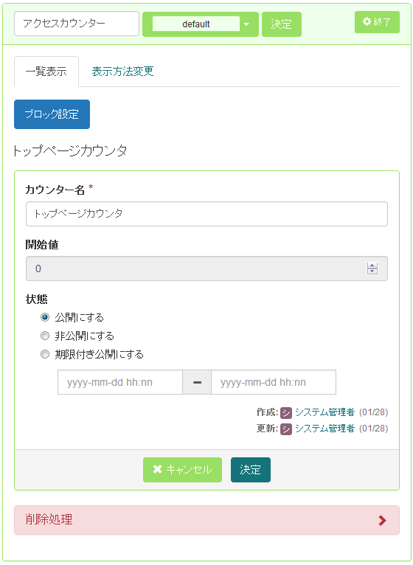Select the 非公開にする radio option
Viewport: 413px width, 565px height.
click(x=45, y=336)
